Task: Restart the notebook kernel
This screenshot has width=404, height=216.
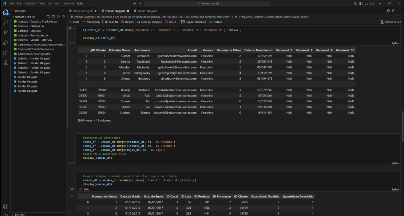Action: 127,22
